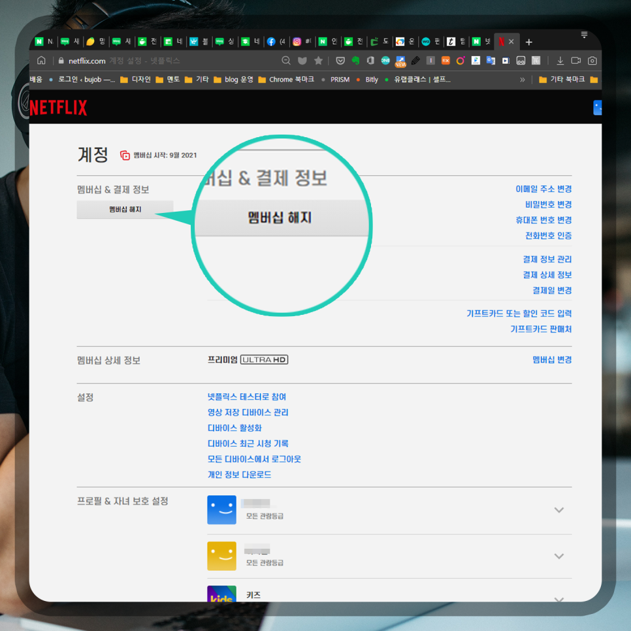Click the Kids profile avatar
This screenshot has height=631, width=631.
[x=221, y=594]
